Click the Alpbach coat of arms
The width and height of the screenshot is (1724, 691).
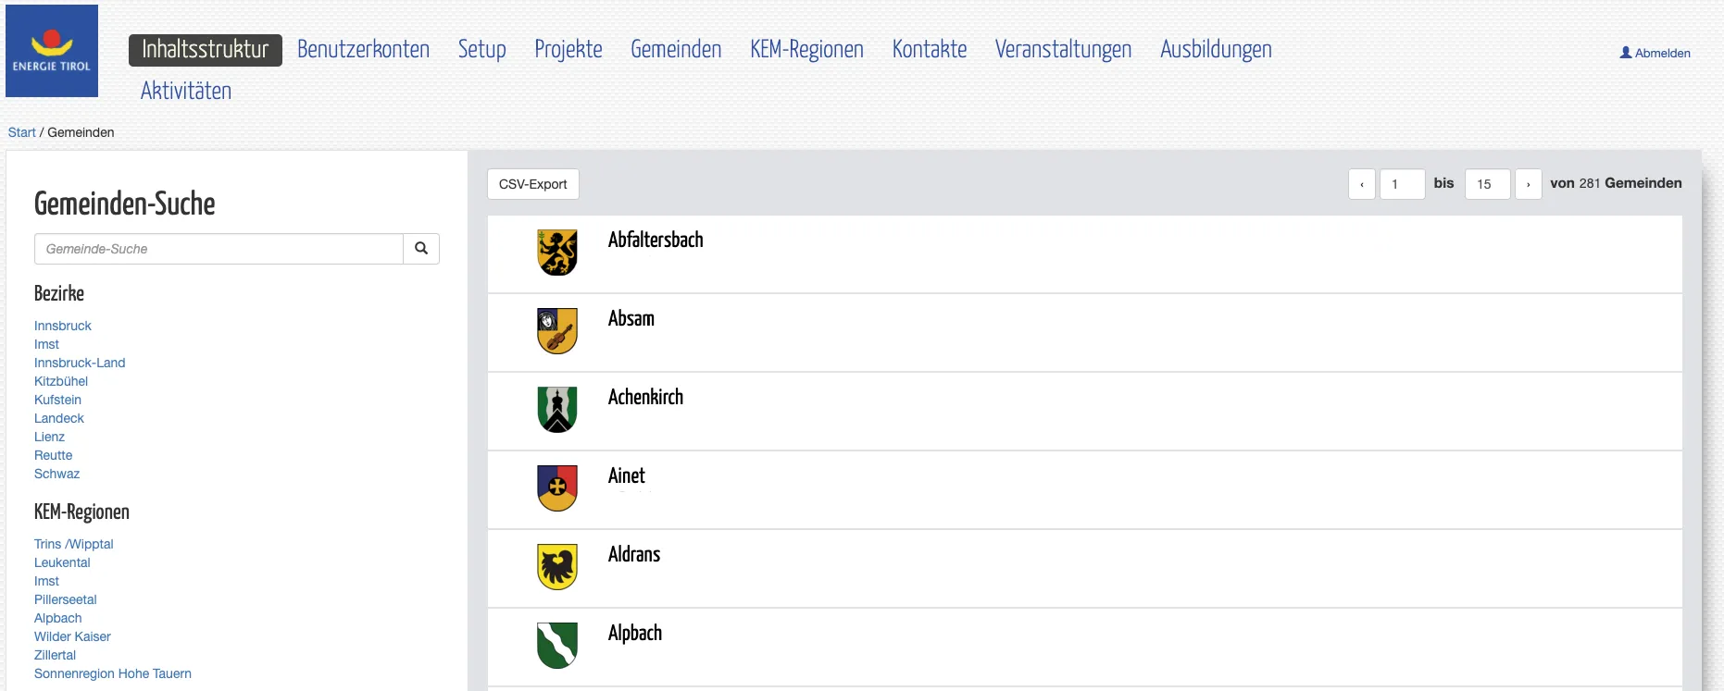(557, 646)
